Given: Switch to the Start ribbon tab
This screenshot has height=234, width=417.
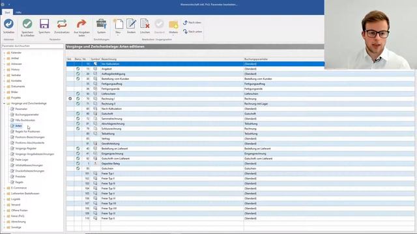Looking at the screenshot, I should pos(7,12).
